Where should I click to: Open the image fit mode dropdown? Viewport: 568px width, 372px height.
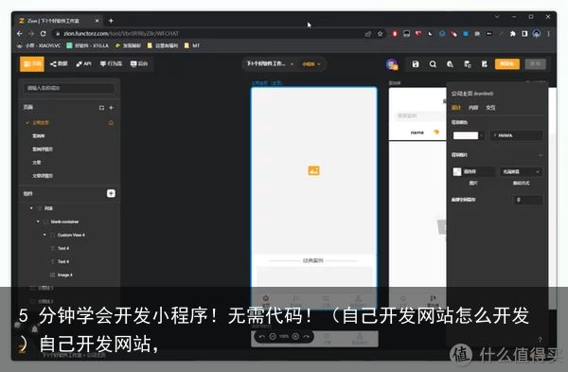tap(521, 171)
